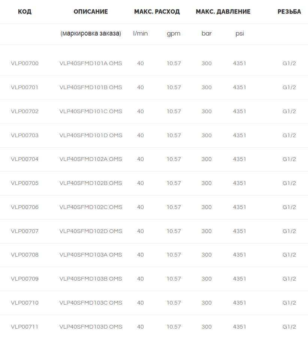The height and width of the screenshot is (338, 308).
Task: Select product code VLP00708
Action: 24,255
